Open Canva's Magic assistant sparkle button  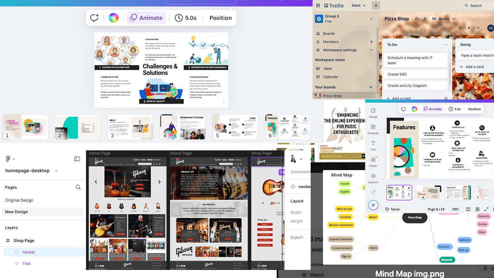point(373,205)
